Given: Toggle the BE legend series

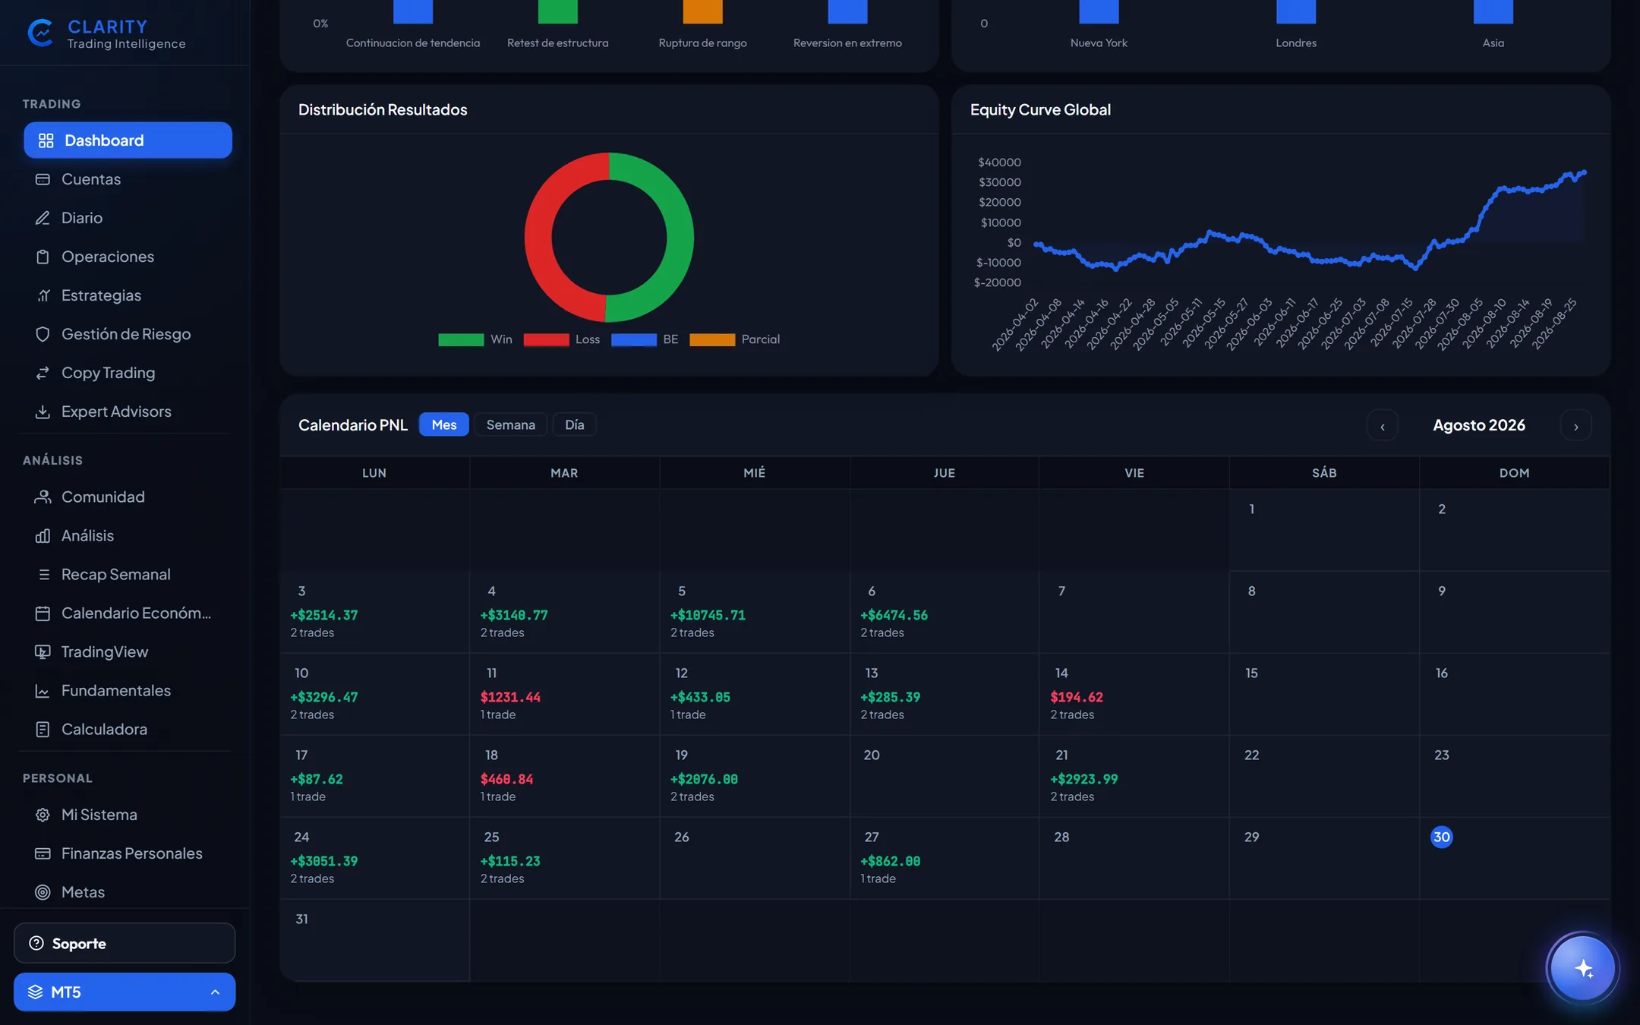Looking at the screenshot, I should point(645,339).
